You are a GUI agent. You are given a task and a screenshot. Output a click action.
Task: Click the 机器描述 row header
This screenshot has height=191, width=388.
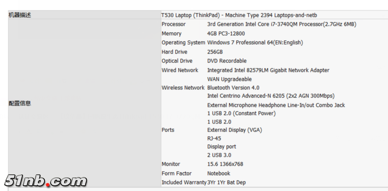point(20,15)
